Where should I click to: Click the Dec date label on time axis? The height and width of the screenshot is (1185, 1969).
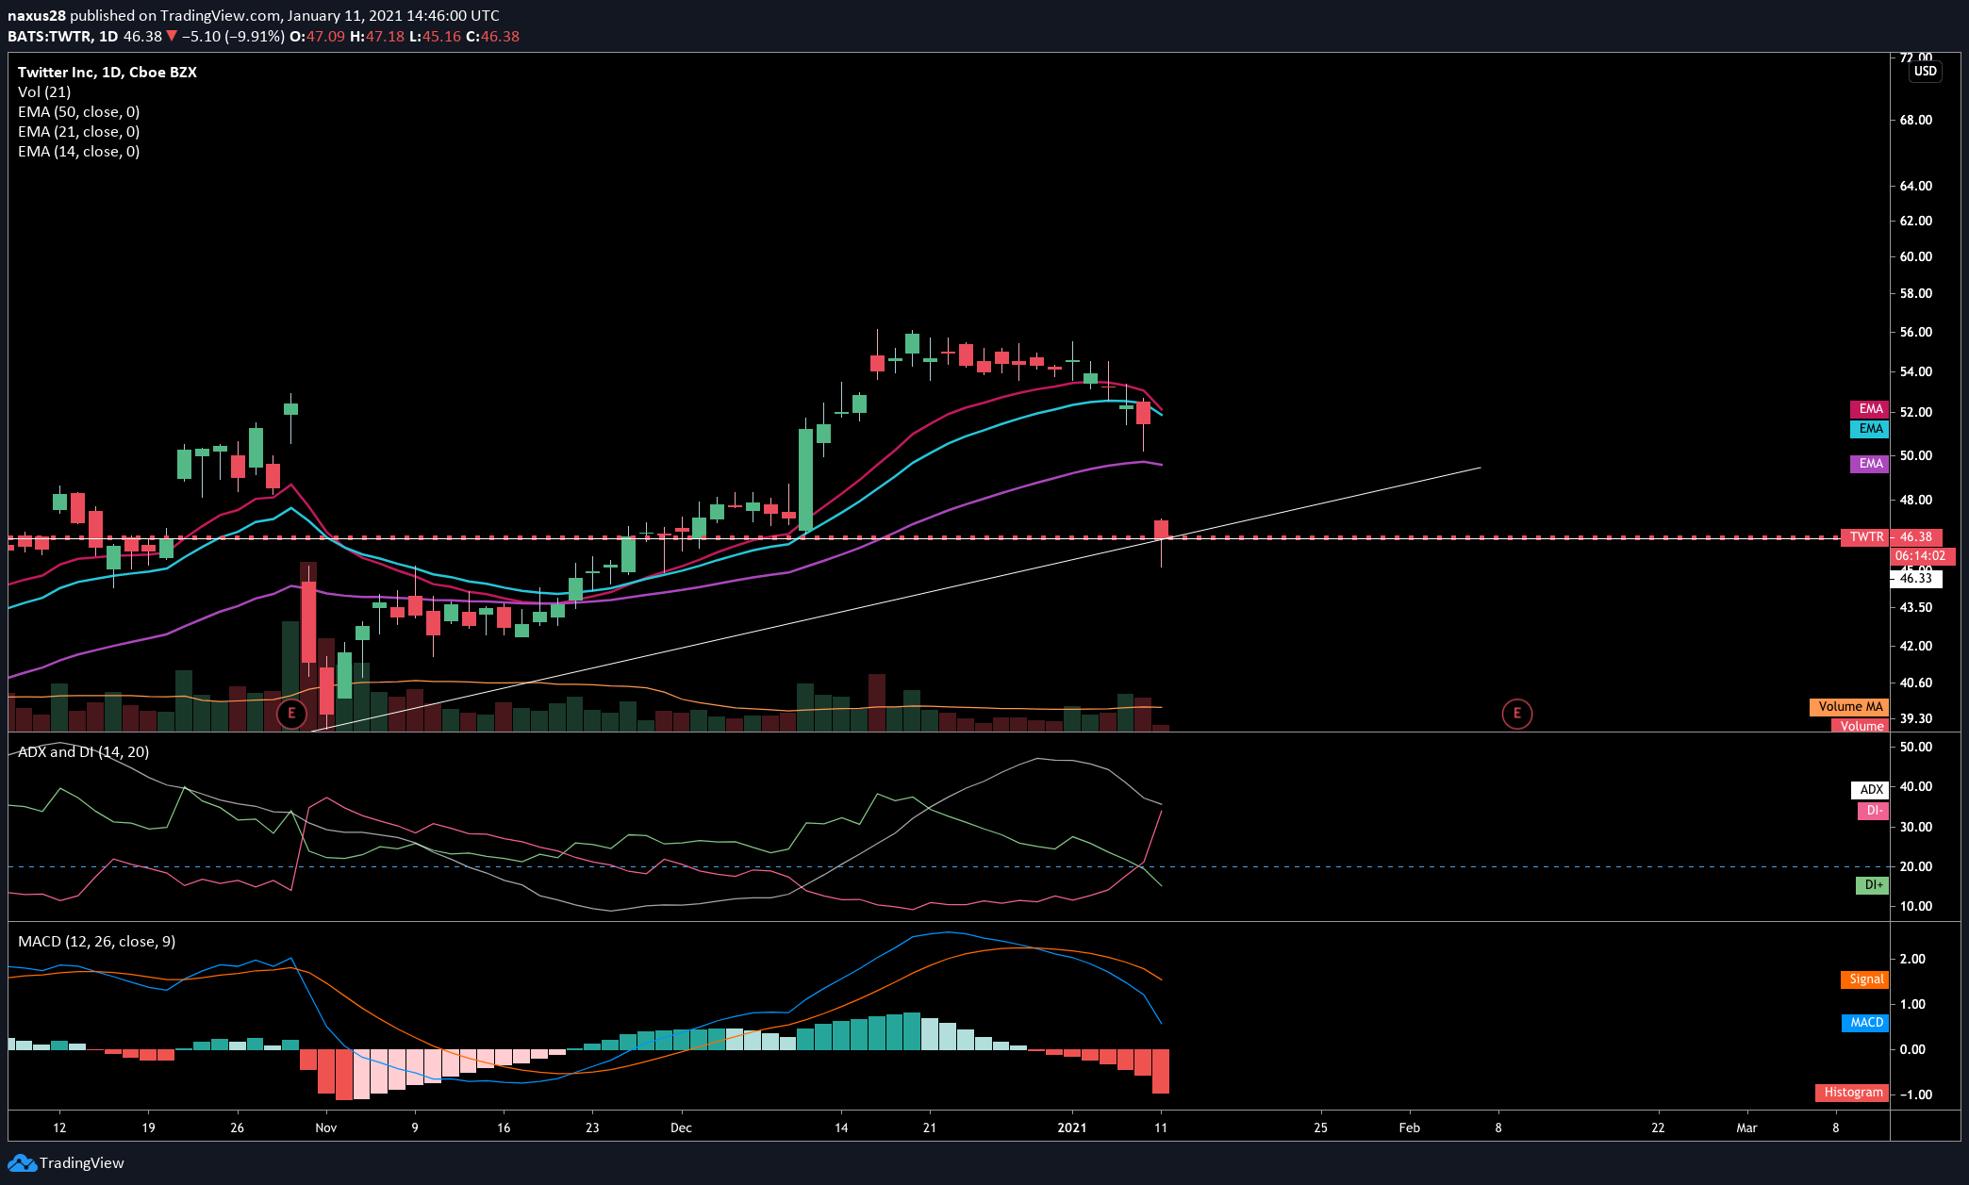pos(681,1127)
